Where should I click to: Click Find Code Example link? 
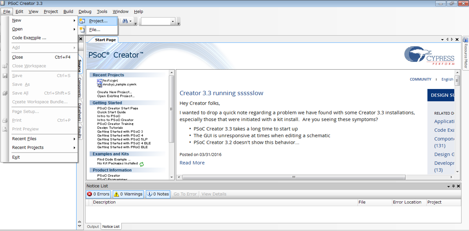(x=114, y=159)
